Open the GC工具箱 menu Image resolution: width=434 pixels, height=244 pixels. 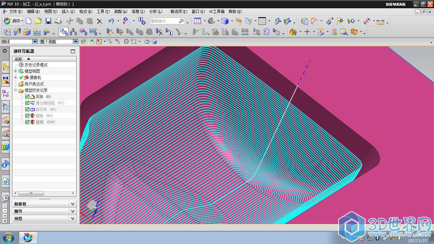pyautogui.click(x=217, y=11)
